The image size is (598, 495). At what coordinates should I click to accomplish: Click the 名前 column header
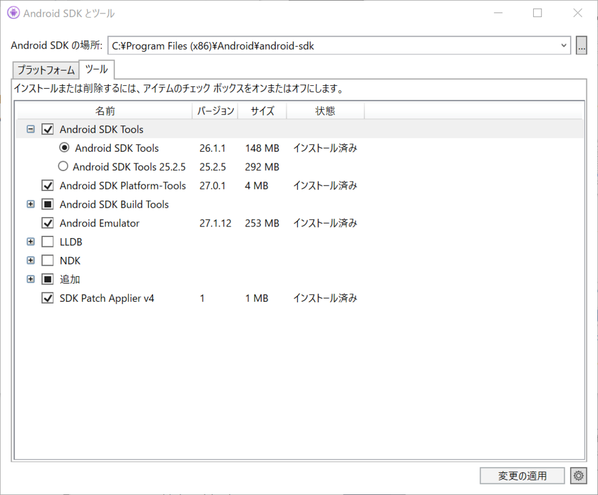(x=105, y=111)
